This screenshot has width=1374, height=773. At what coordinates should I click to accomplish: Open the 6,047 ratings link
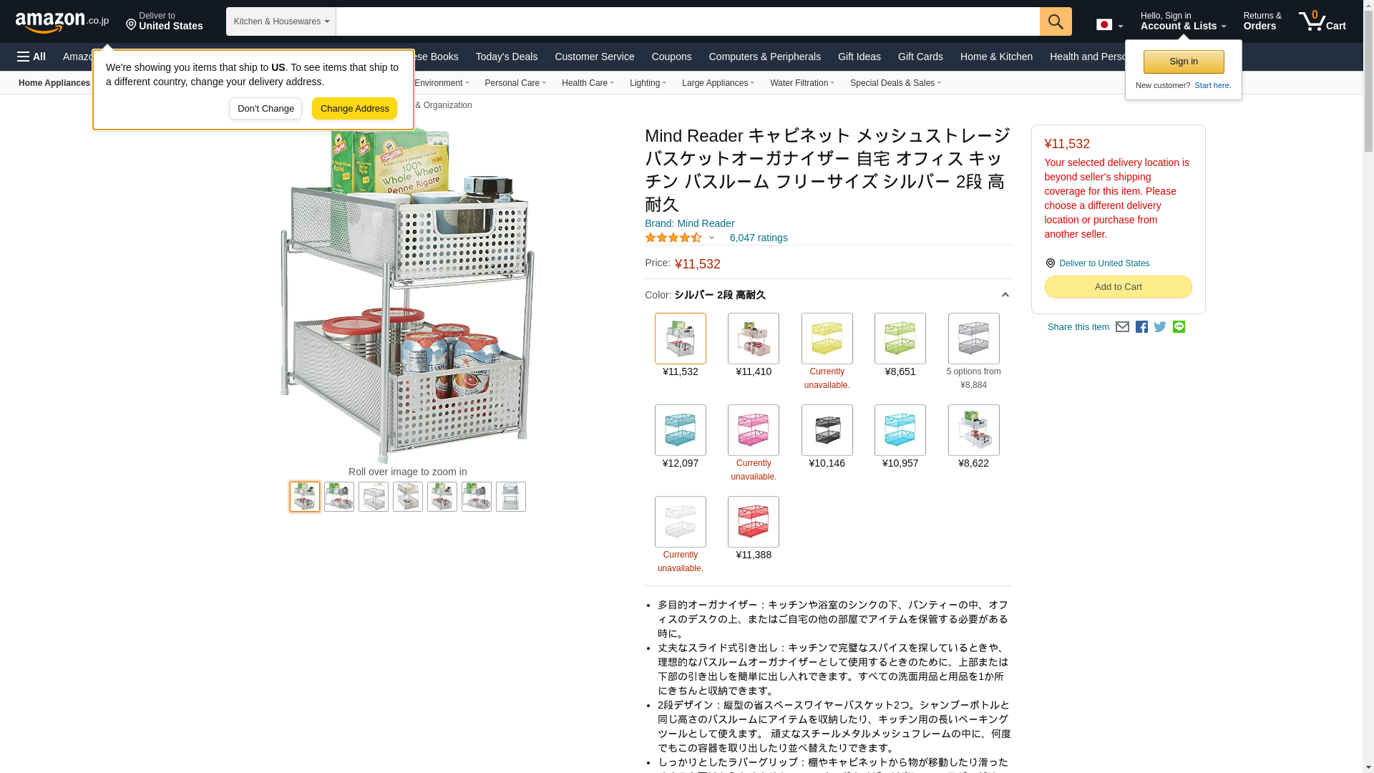point(759,238)
